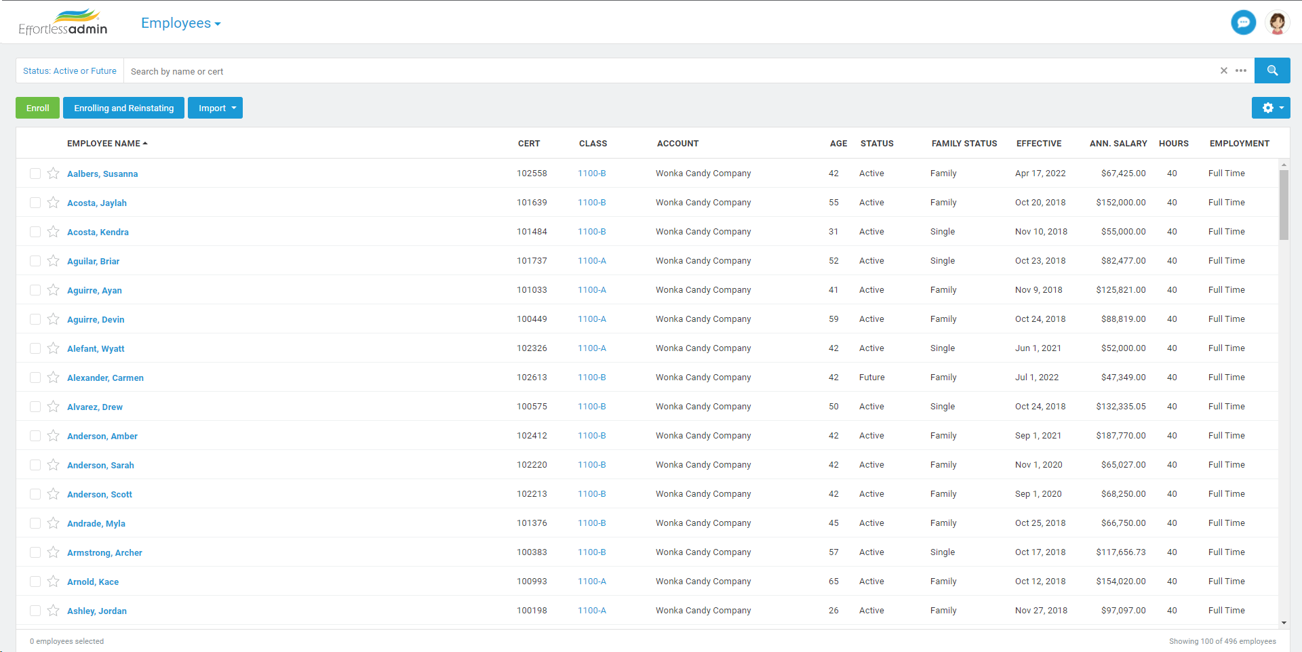
Task: Clear the search with the X icon
Action: pos(1224,70)
